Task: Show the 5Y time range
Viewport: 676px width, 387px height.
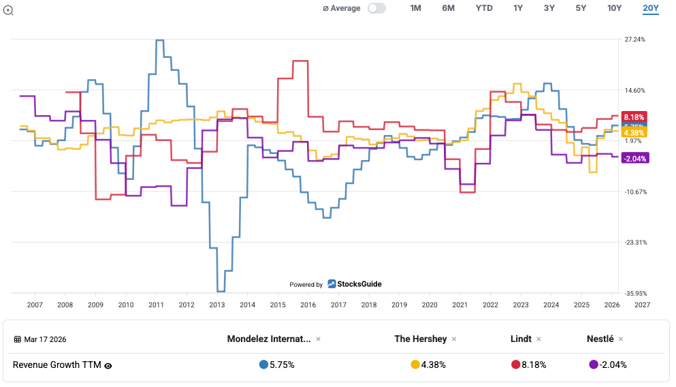Action: pyautogui.click(x=581, y=8)
